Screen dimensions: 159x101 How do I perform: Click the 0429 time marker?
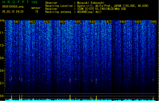coord(138,22)
